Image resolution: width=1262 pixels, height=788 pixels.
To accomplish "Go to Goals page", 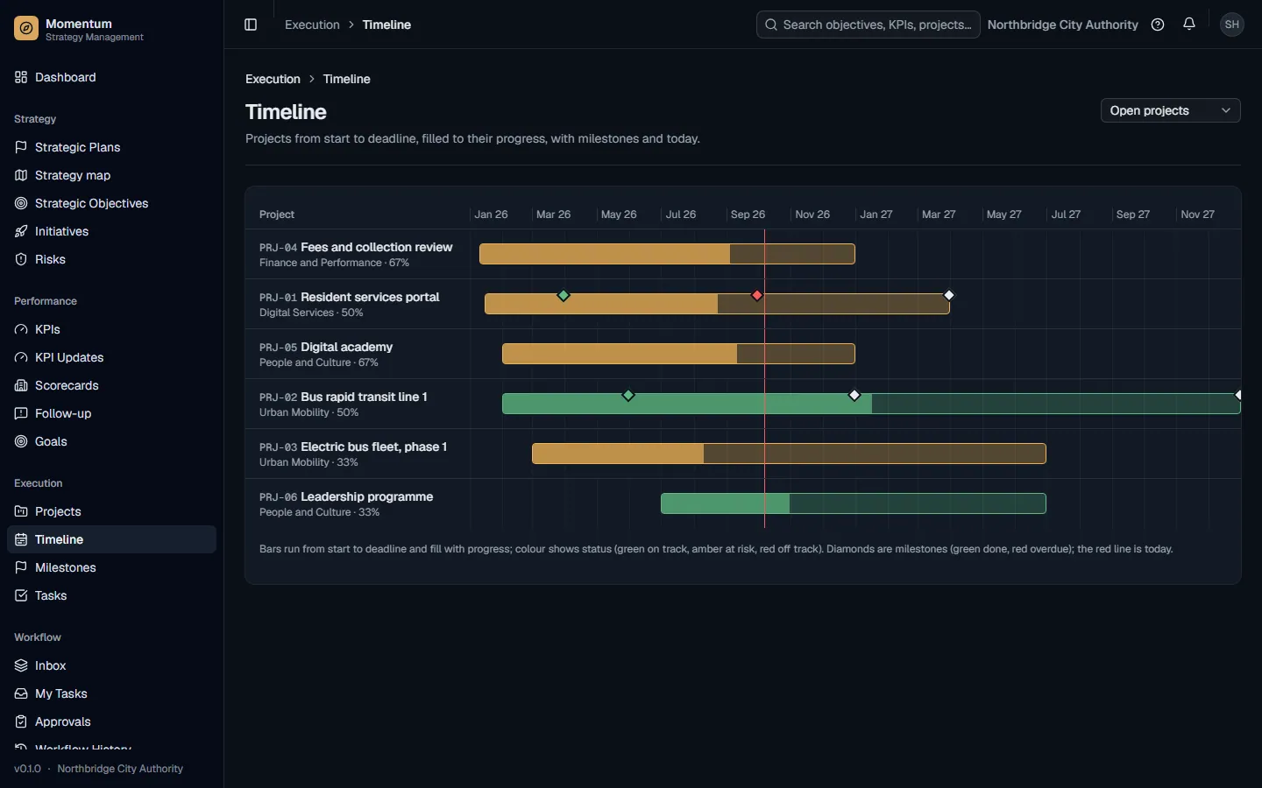I will 111,441.
